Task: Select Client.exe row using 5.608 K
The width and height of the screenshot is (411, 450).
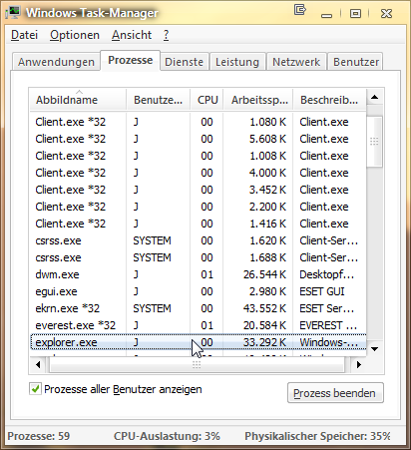Action: tap(199, 139)
